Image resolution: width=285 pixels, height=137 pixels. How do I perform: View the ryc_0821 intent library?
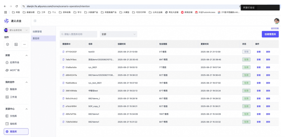pos(259,67)
